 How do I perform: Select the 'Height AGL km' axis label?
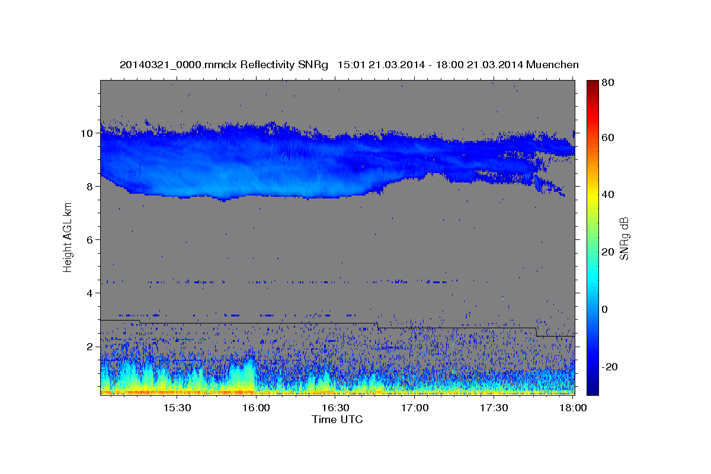pos(68,237)
